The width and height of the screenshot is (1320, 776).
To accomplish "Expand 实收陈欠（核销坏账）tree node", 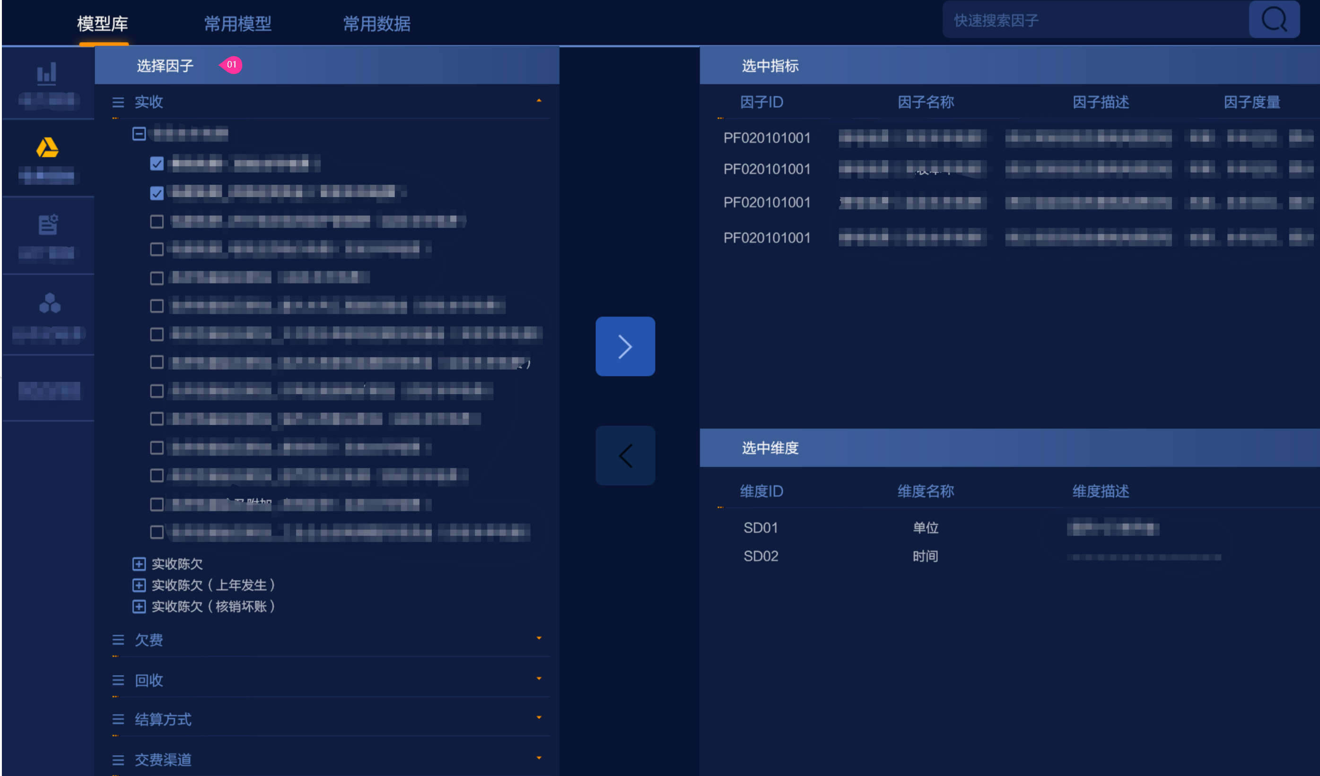I will tap(139, 606).
